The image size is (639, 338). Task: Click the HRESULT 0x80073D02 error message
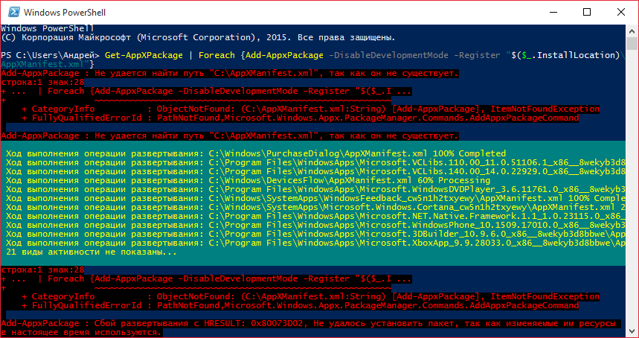click(x=309, y=328)
